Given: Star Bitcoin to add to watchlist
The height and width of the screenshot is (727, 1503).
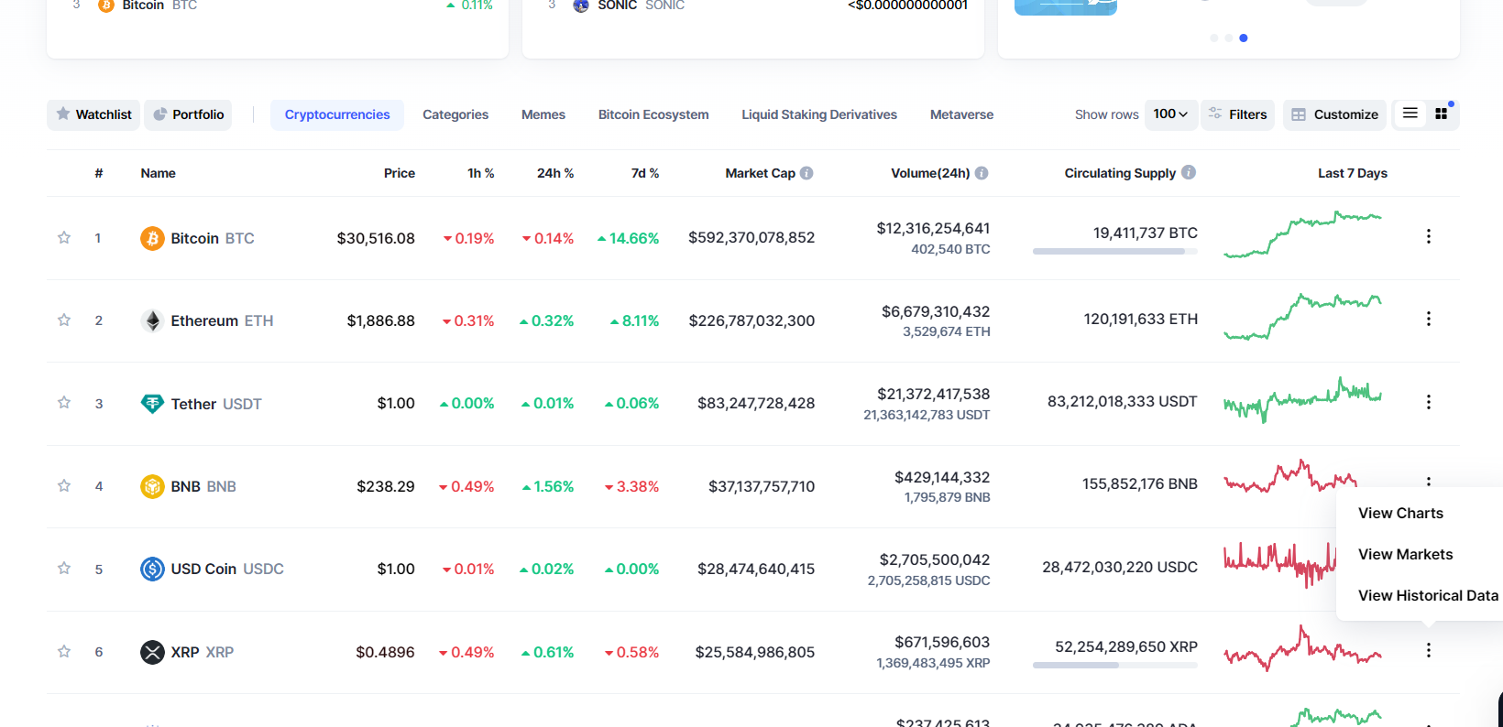Looking at the screenshot, I should (64, 238).
